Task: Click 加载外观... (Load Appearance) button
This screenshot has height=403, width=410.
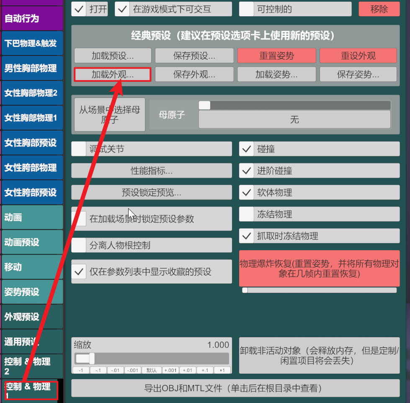Action: (113, 75)
